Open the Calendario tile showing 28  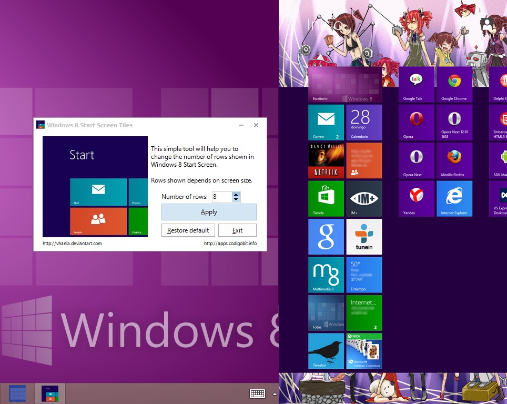(x=364, y=122)
